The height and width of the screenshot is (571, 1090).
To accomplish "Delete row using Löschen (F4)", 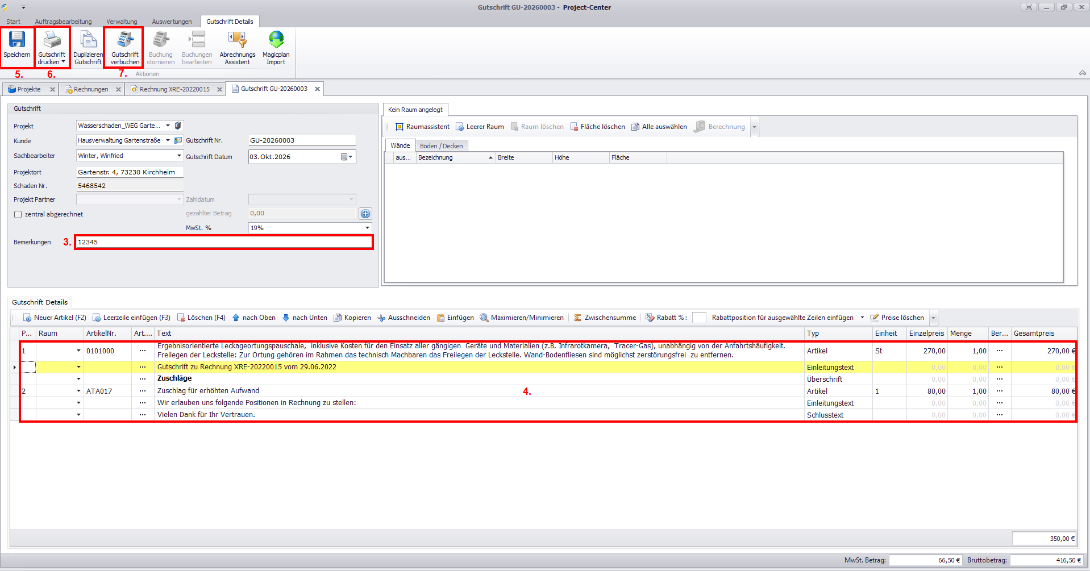I will [201, 318].
